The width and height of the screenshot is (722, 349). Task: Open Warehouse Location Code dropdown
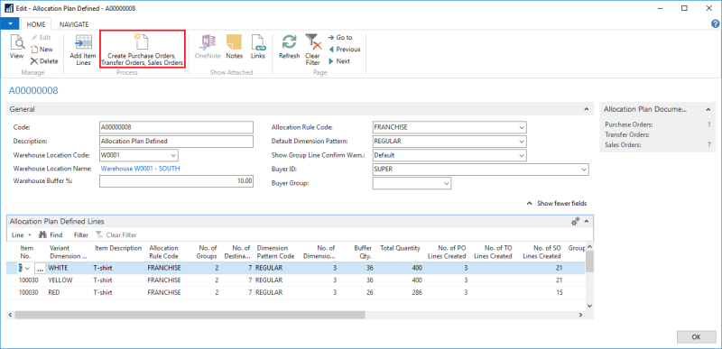coord(173,155)
